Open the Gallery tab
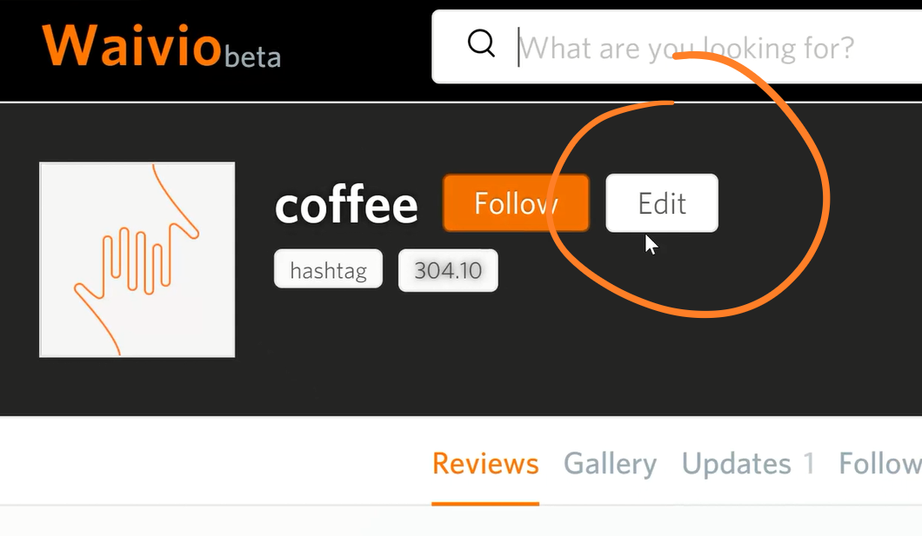 (610, 464)
